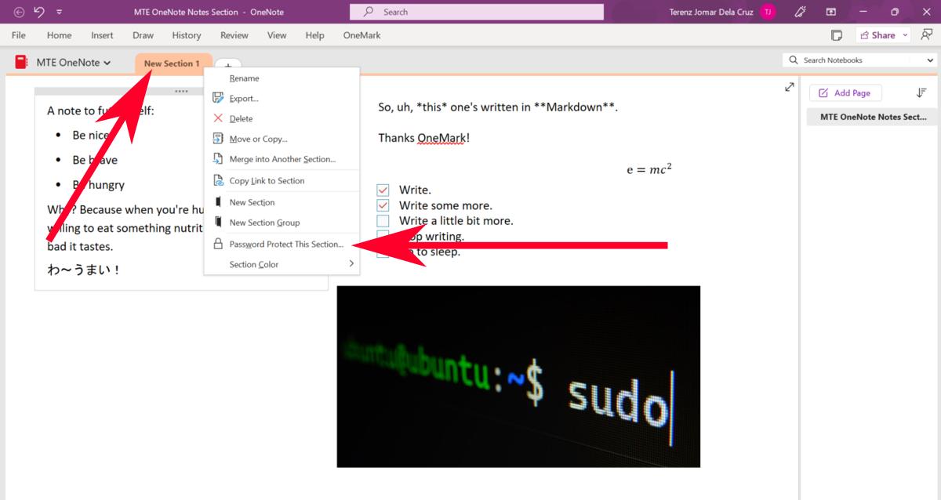Screen dimensions: 941x500
Task: Open Move or Copy via its icon
Action: click(x=218, y=139)
